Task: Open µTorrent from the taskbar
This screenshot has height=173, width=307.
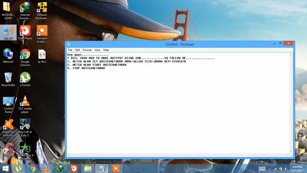Action: (18, 169)
